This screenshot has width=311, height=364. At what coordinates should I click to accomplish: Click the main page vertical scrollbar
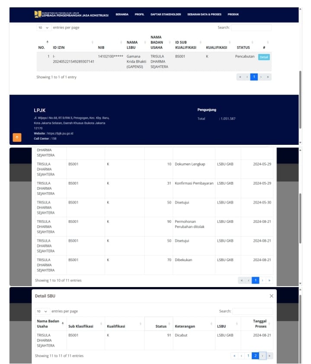coord(300,100)
